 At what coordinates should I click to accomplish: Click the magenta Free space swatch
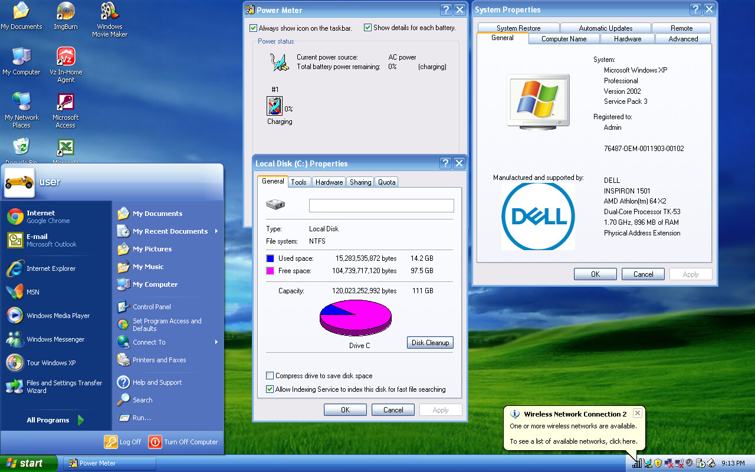click(x=270, y=271)
